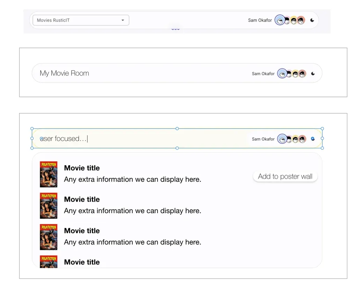Select red avatar in user focused bar
Viewport: 354px width, 284px height.
(x=302, y=139)
